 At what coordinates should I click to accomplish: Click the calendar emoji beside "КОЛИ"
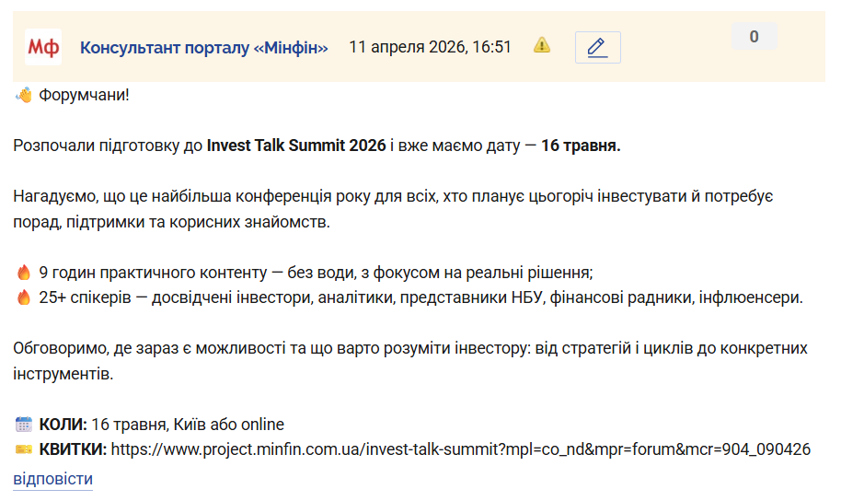pyautogui.click(x=24, y=425)
